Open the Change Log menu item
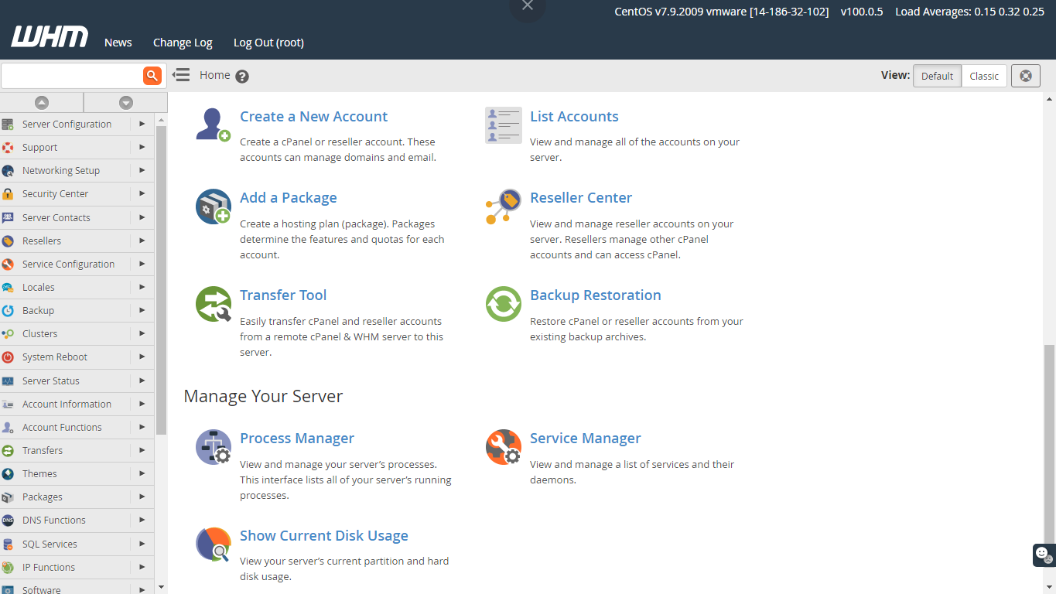The height and width of the screenshot is (594, 1056). 183,43
